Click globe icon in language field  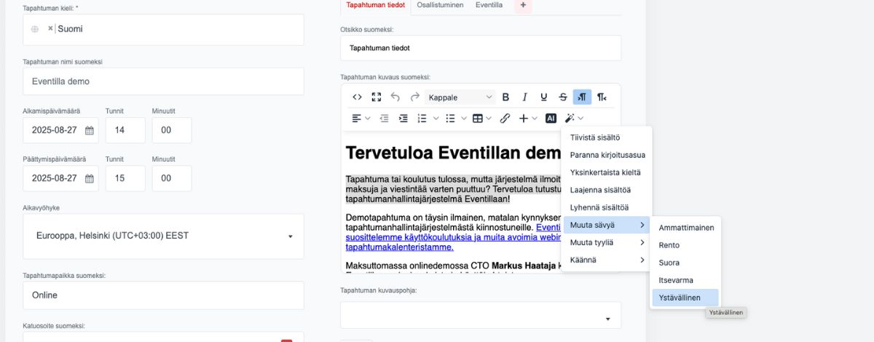pos(35,29)
